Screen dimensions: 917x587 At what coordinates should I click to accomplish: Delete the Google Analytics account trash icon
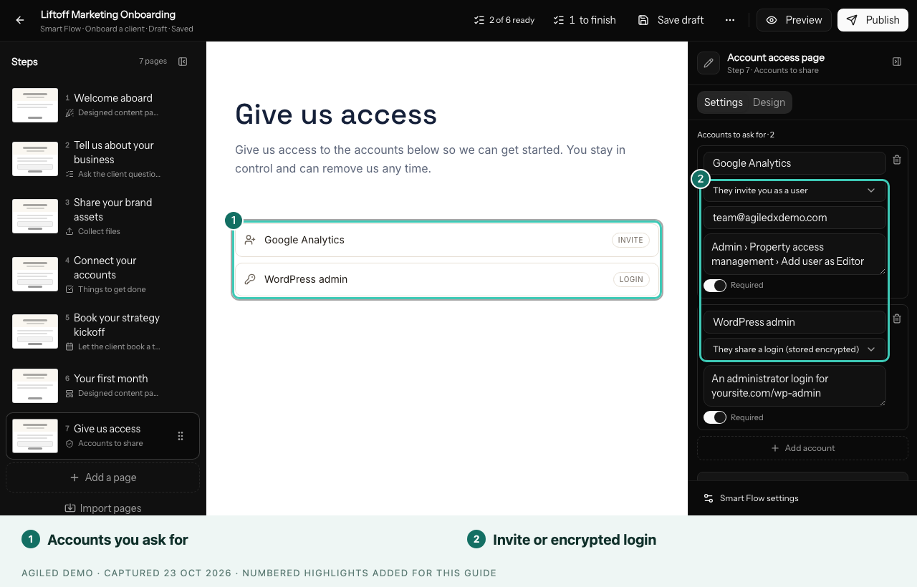coord(897,160)
